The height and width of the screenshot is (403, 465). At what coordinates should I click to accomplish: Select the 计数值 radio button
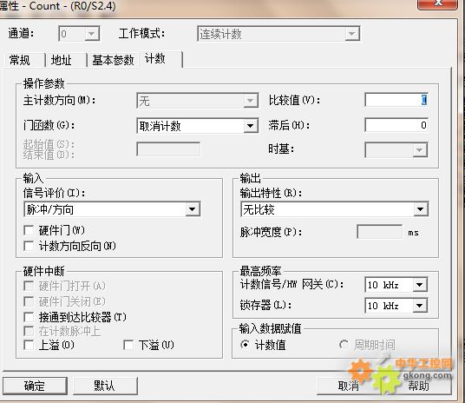tap(246, 345)
